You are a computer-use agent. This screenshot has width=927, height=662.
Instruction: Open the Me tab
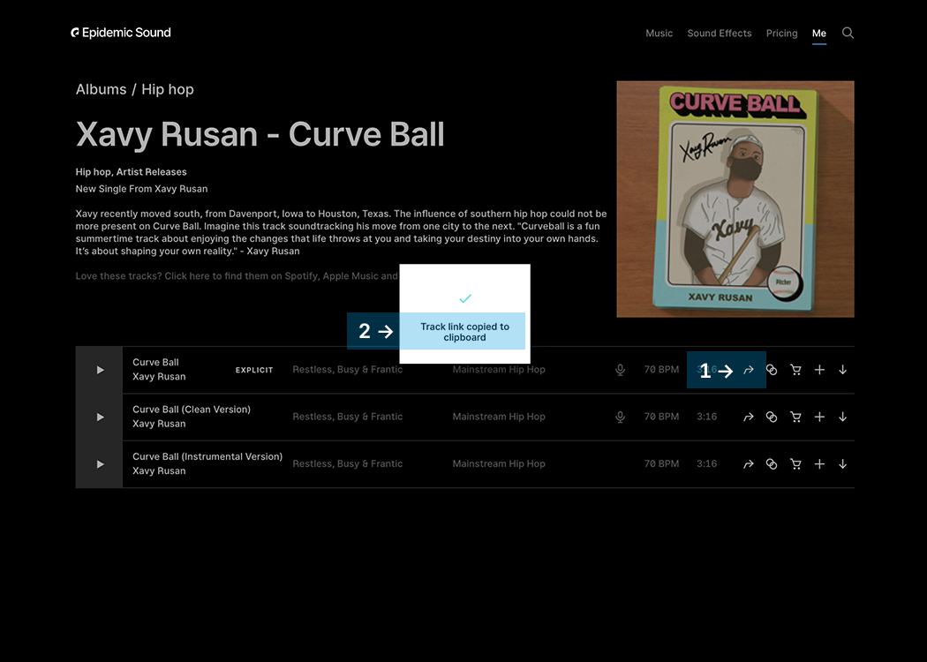click(x=818, y=34)
